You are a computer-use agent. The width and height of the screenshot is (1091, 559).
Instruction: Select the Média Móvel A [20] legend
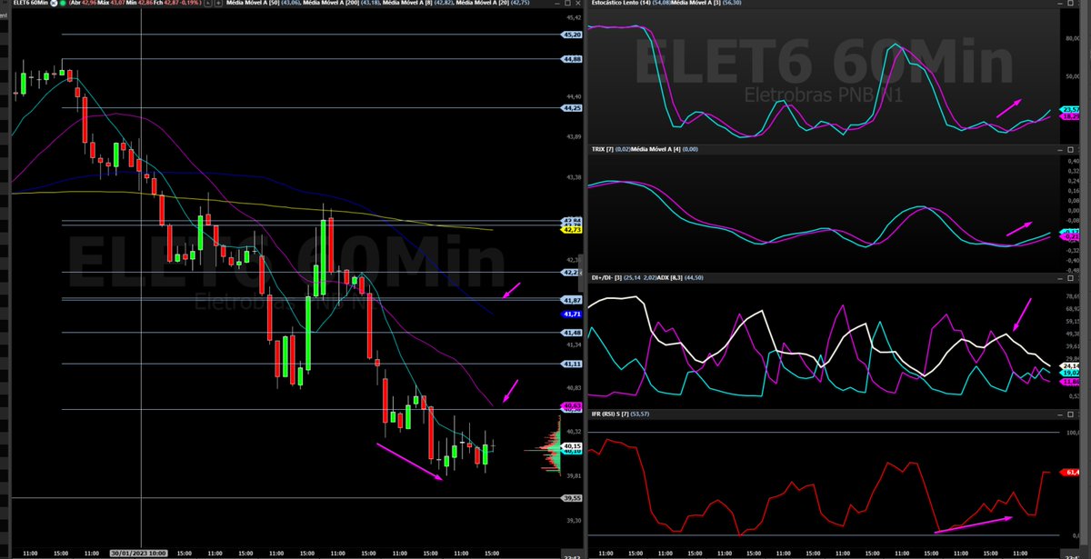(483, 3)
